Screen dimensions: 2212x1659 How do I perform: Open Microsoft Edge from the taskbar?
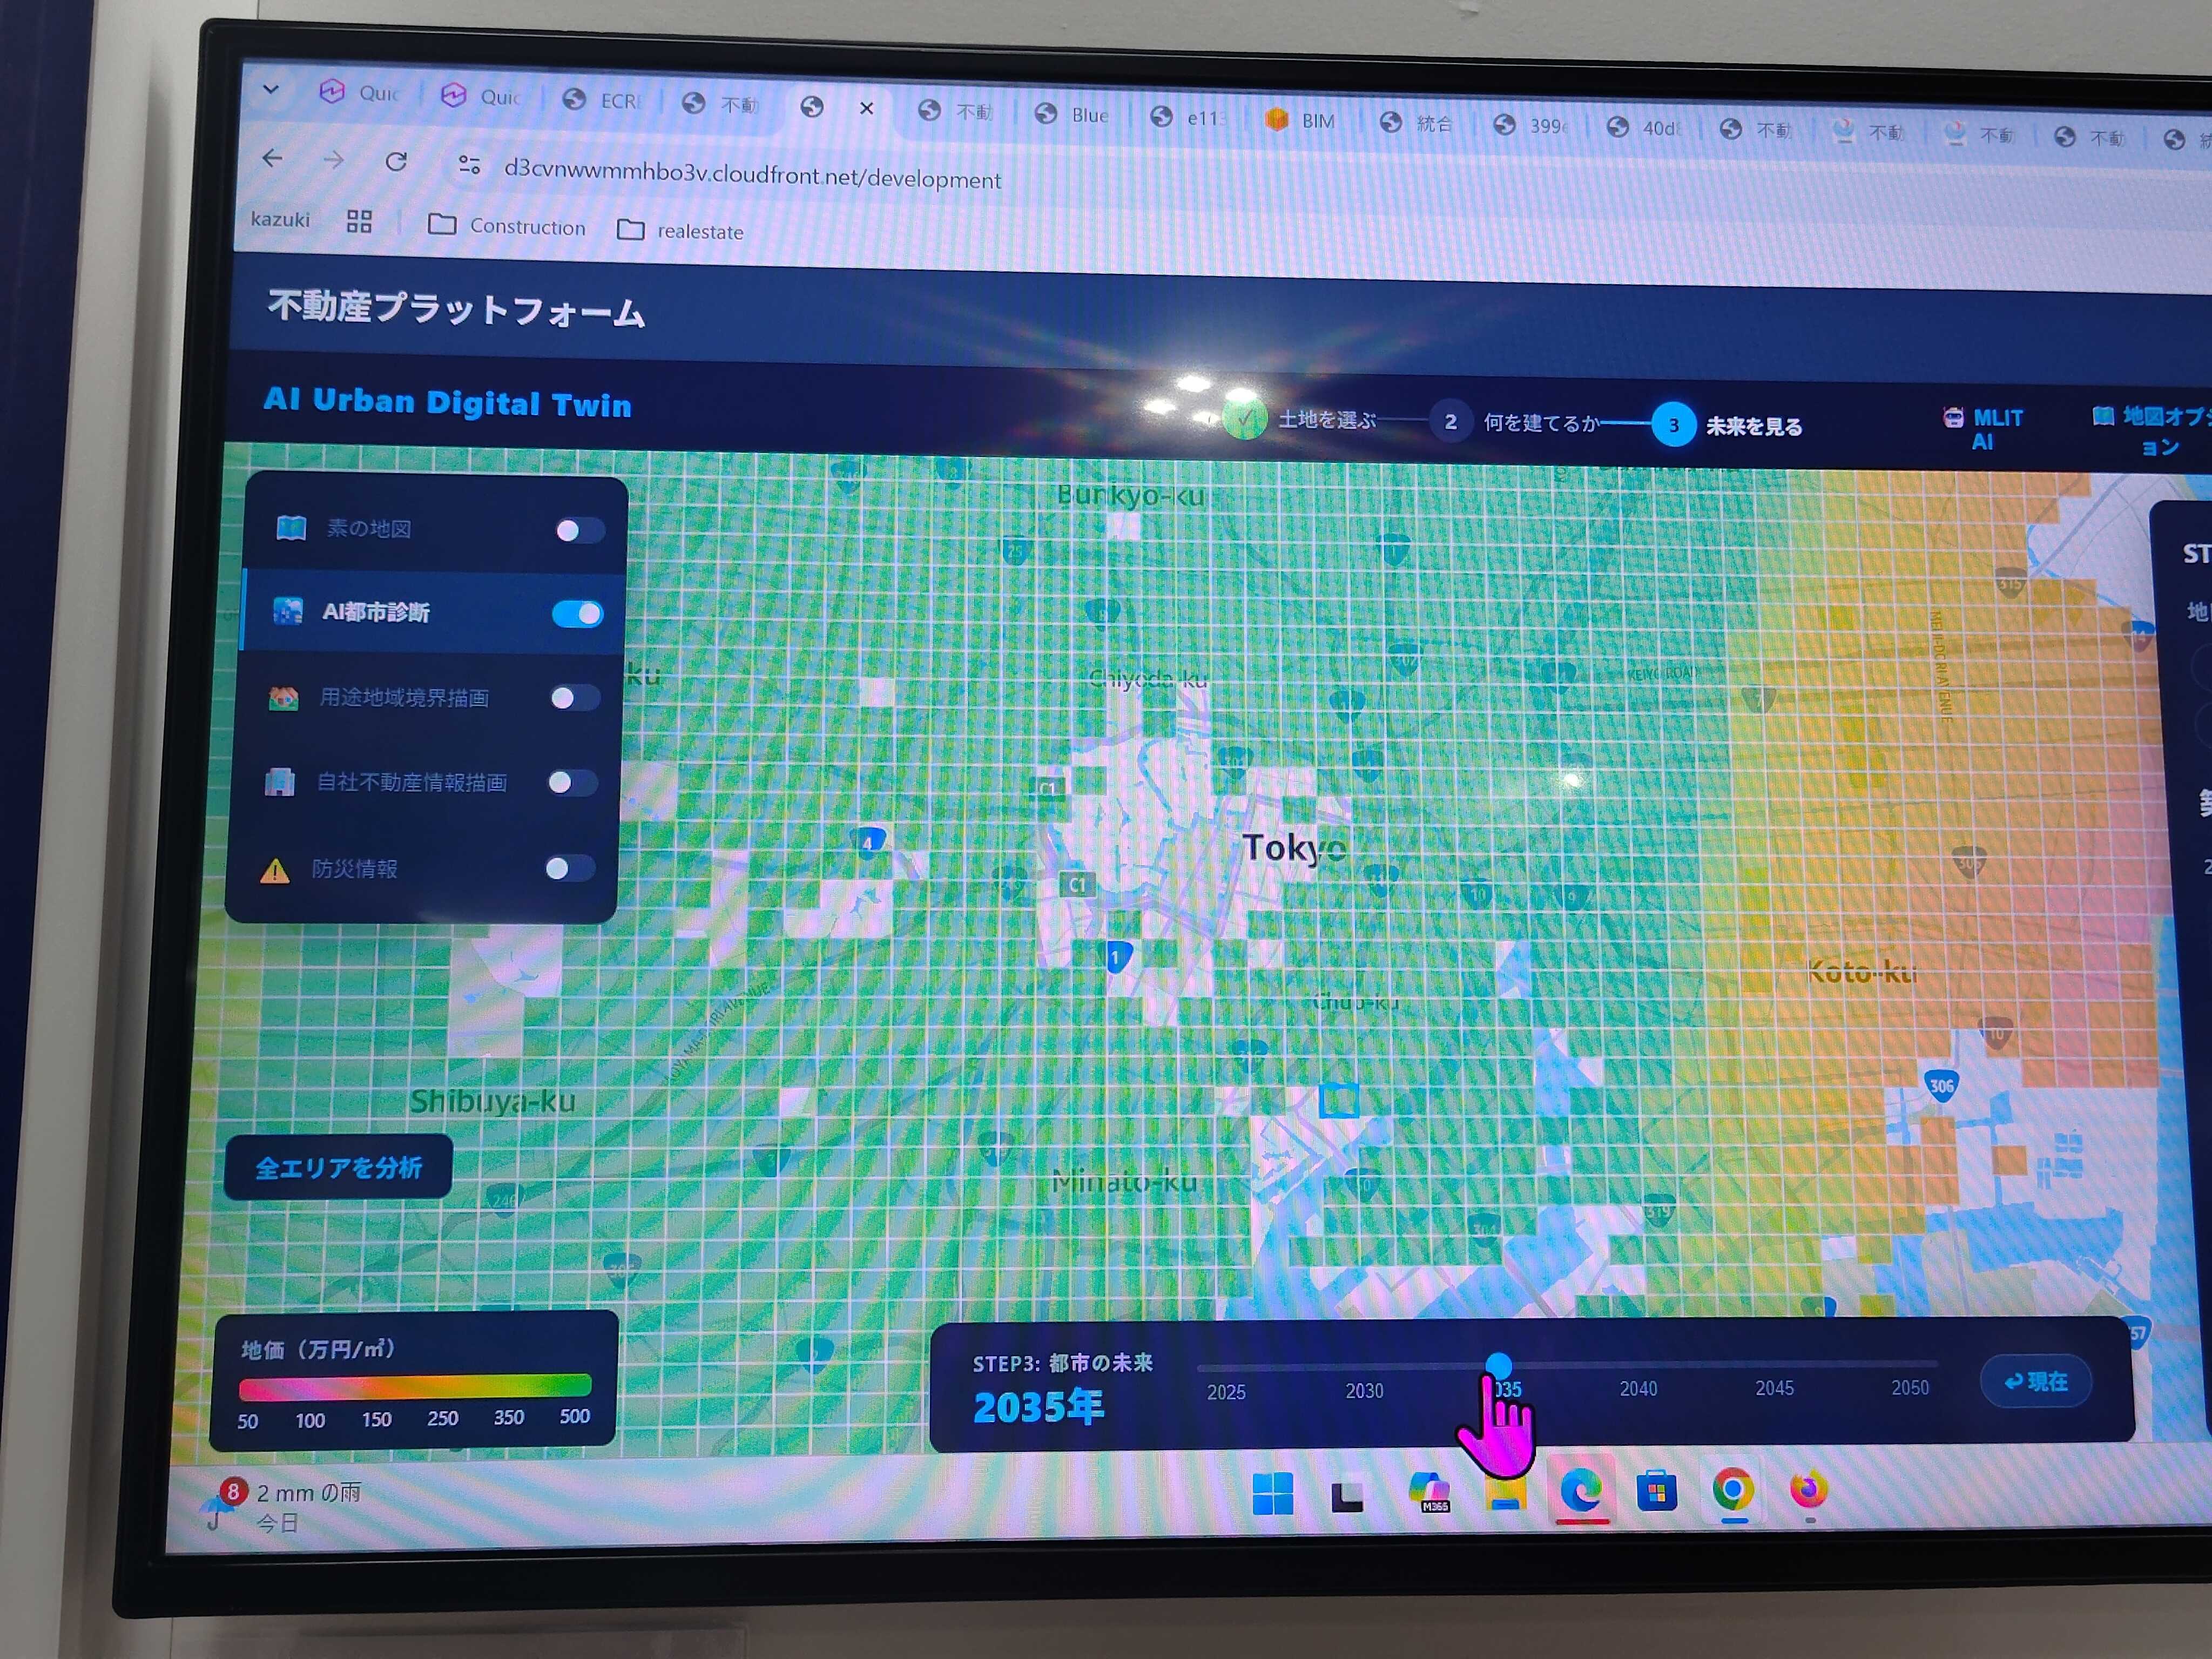coord(1581,1492)
